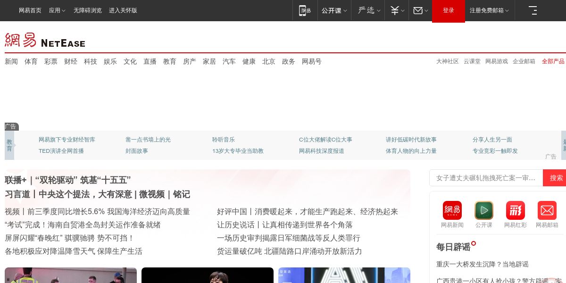
Task: Open TED演讲全网首播 link
Action: click(x=61, y=151)
